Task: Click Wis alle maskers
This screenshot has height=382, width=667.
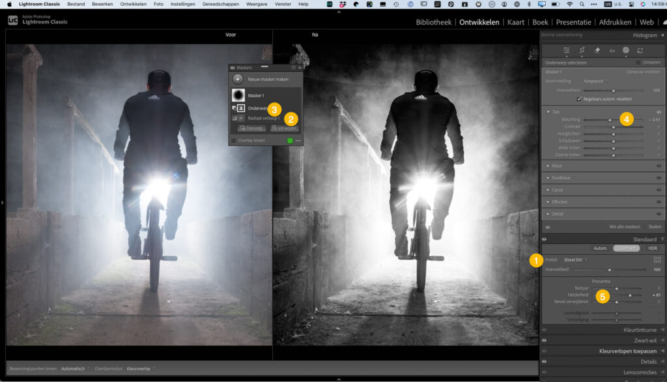Action: point(624,227)
